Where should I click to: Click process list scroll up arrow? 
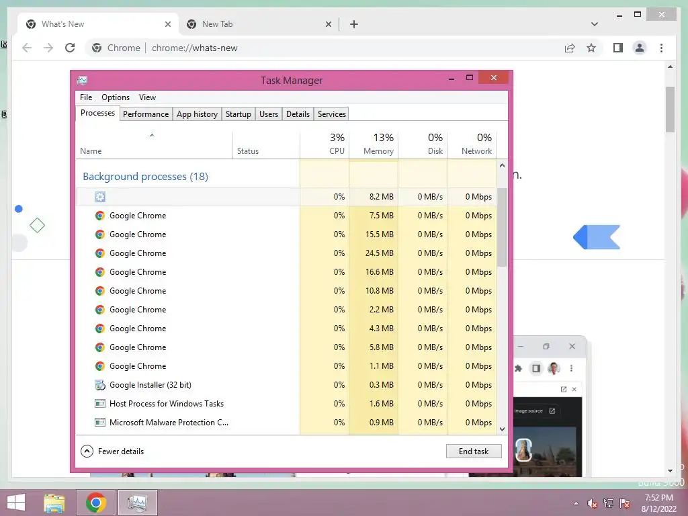tap(503, 166)
